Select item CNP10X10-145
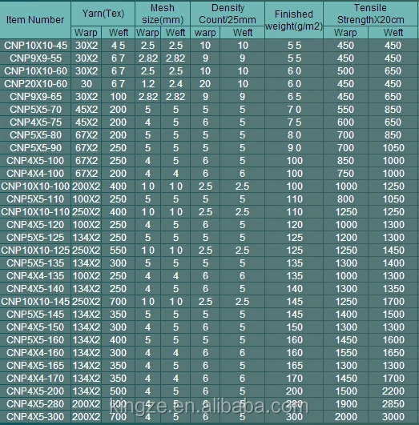This screenshot has height=425, width=419. click(x=35, y=302)
